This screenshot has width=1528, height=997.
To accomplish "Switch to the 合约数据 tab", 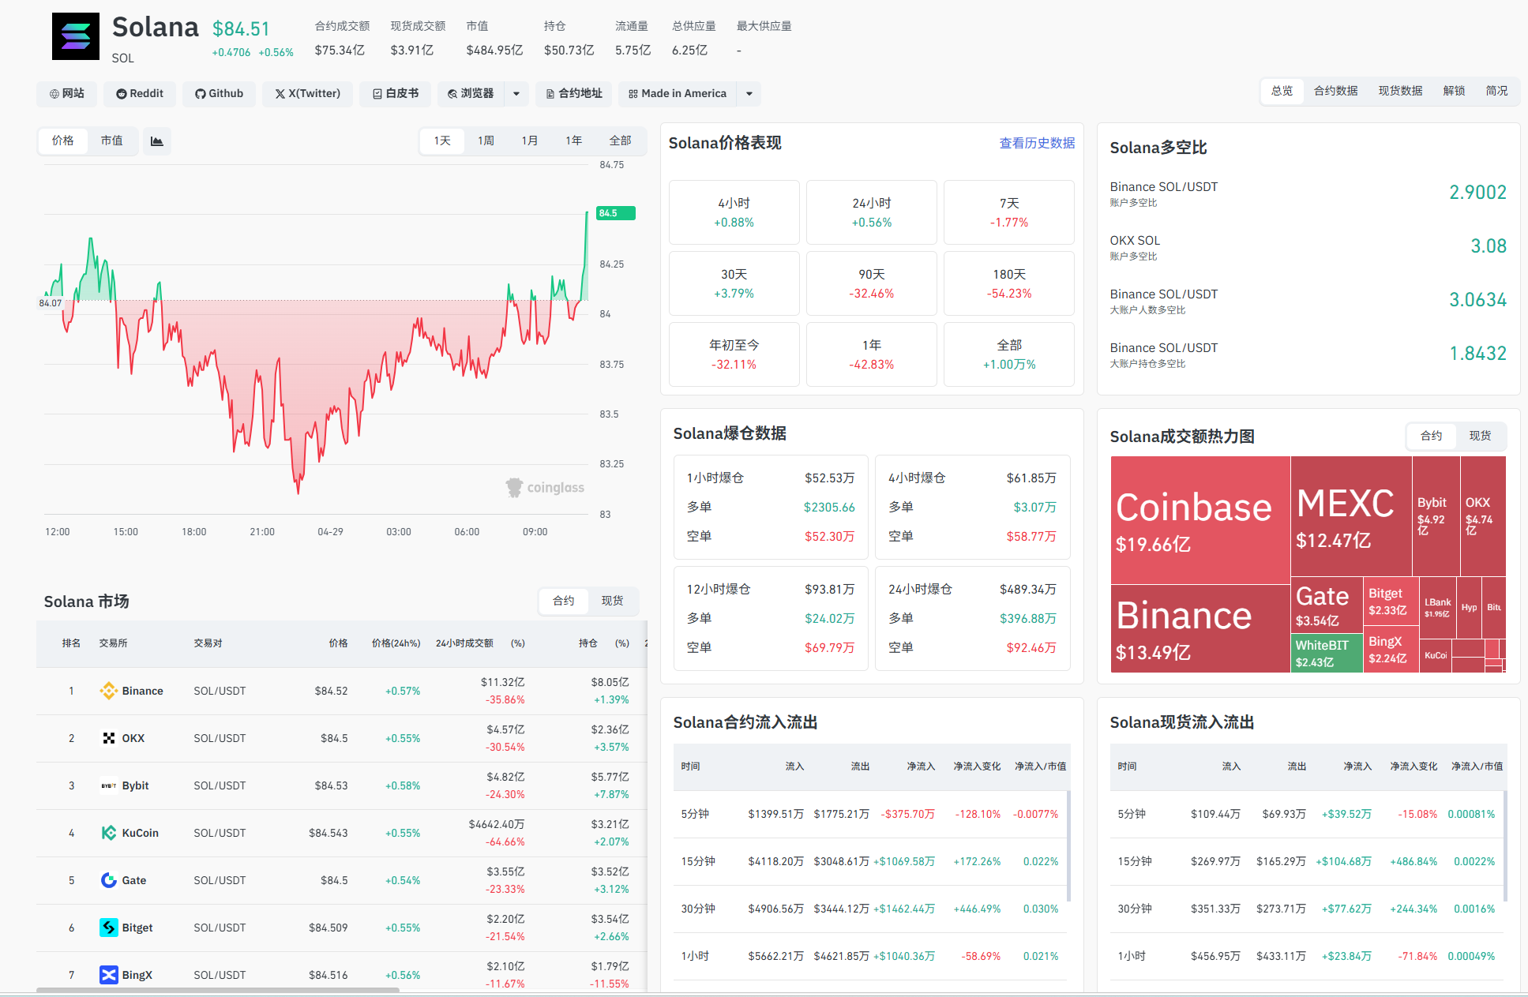I will point(1335,91).
